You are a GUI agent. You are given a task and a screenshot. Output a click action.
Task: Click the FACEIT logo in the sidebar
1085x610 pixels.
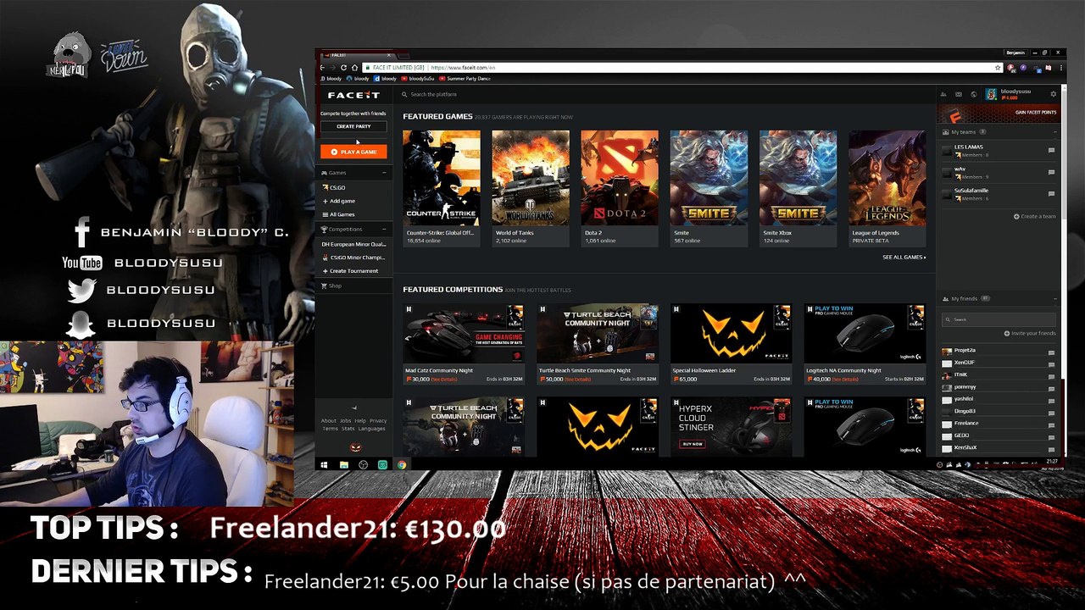tap(353, 95)
